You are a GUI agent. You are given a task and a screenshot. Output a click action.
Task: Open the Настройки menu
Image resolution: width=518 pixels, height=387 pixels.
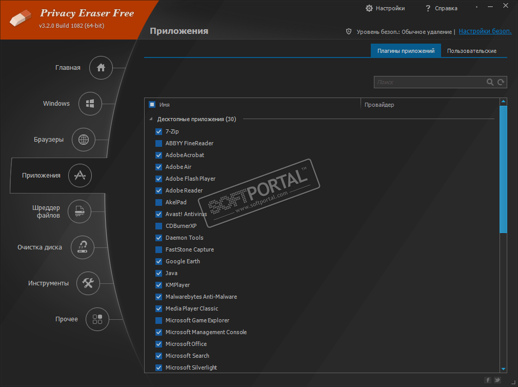click(390, 8)
